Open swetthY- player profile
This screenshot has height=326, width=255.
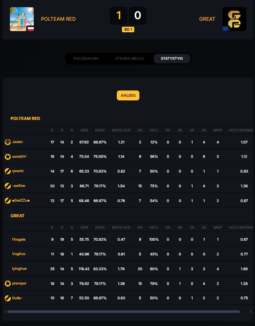(x=19, y=157)
